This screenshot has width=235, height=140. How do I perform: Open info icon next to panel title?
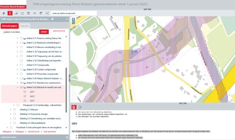coord(52,19)
